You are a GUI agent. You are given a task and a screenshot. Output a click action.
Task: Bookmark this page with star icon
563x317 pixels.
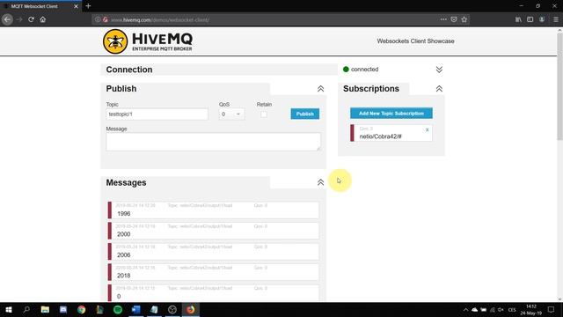[464, 19]
